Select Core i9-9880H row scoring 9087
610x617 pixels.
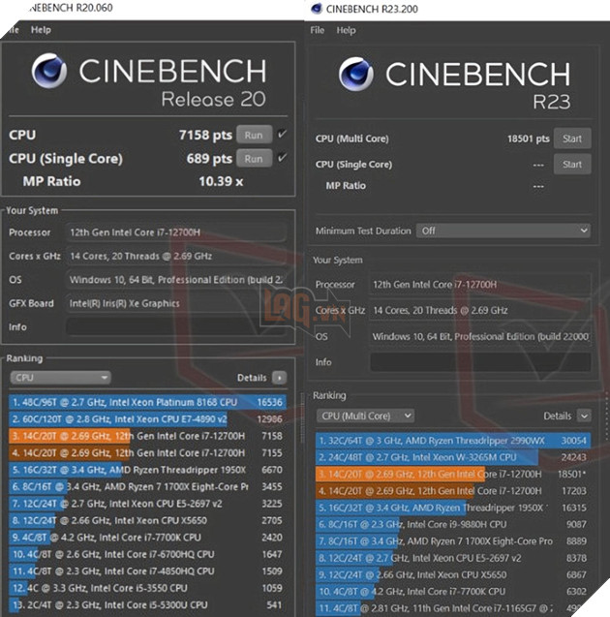click(453, 525)
